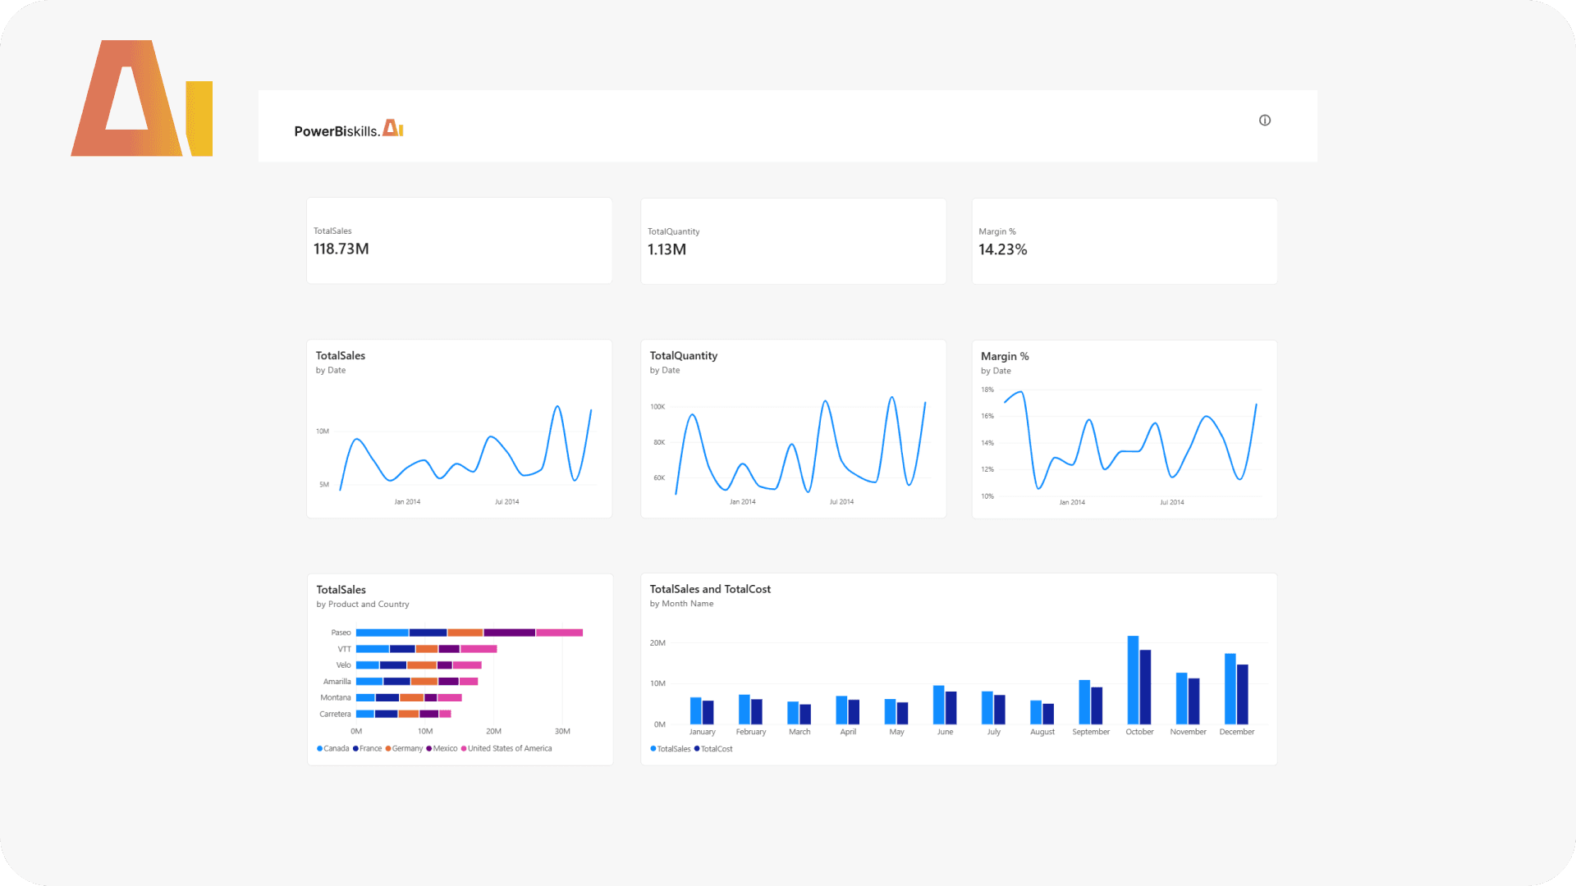
Task: Click the Montana product label
Action: click(x=335, y=698)
